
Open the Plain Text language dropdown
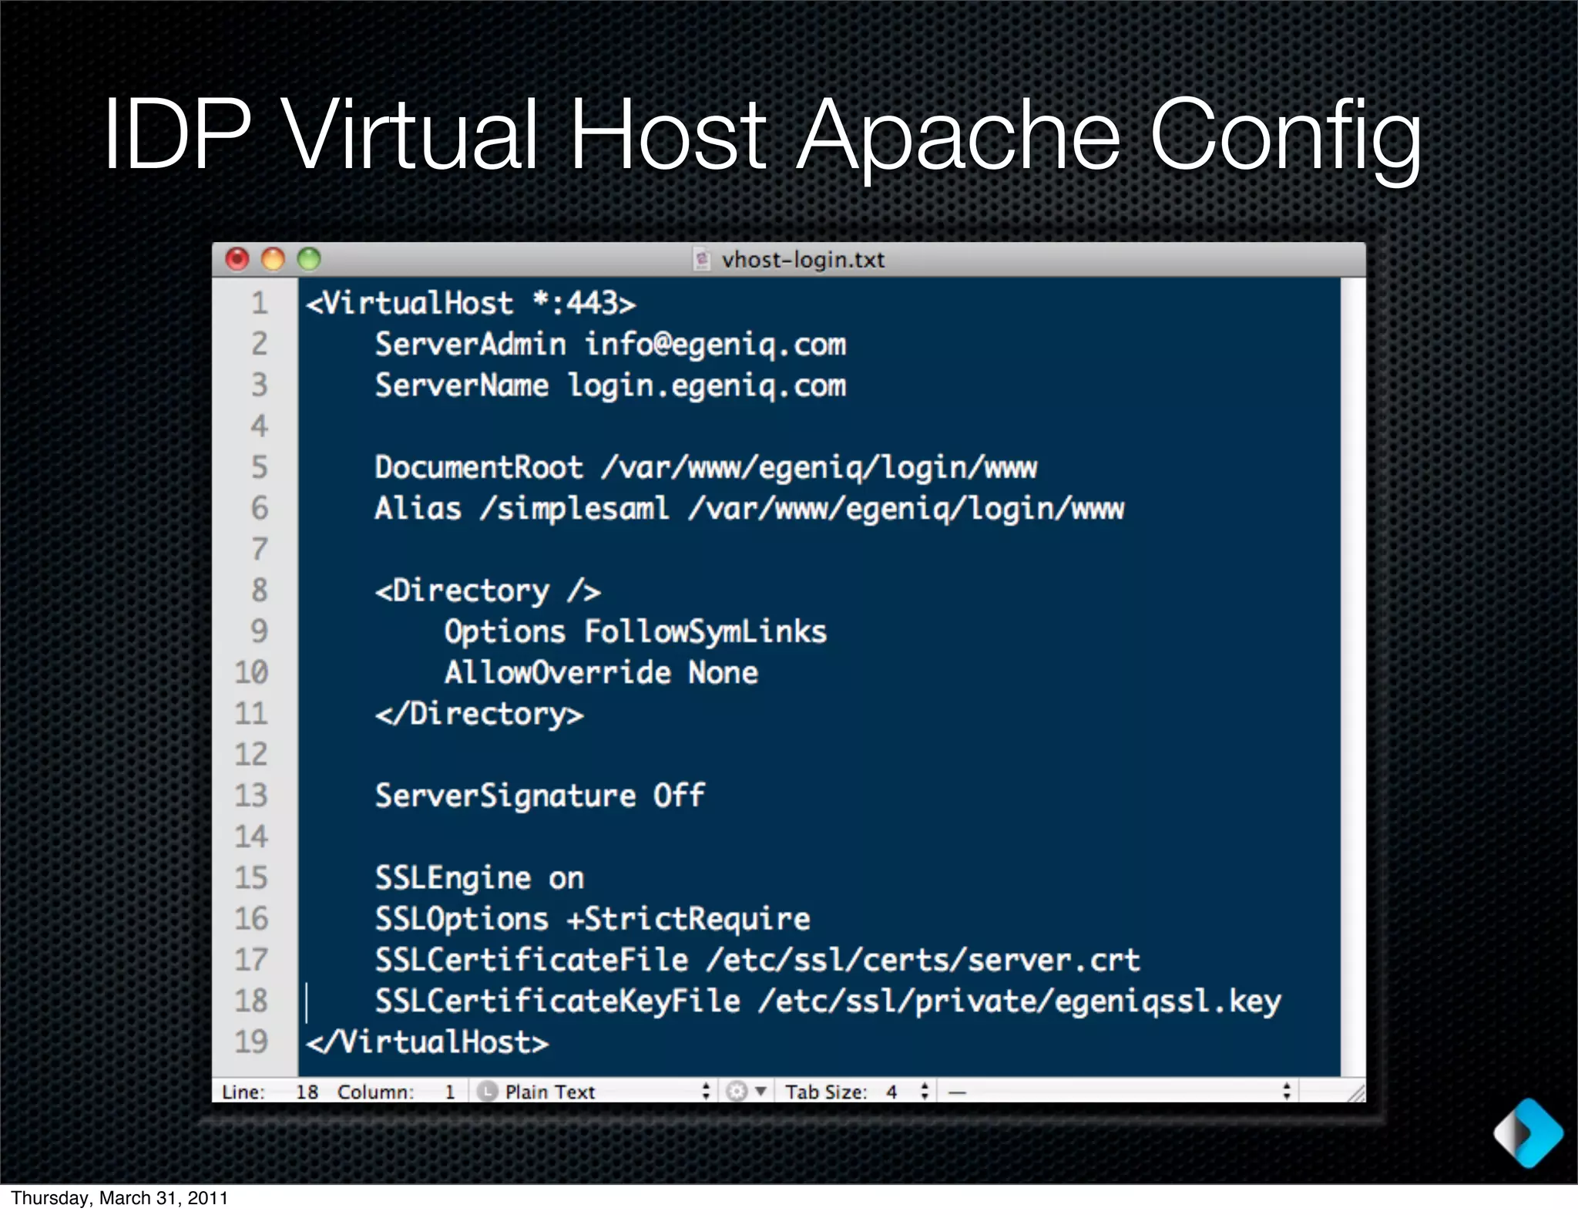pos(593,1092)
